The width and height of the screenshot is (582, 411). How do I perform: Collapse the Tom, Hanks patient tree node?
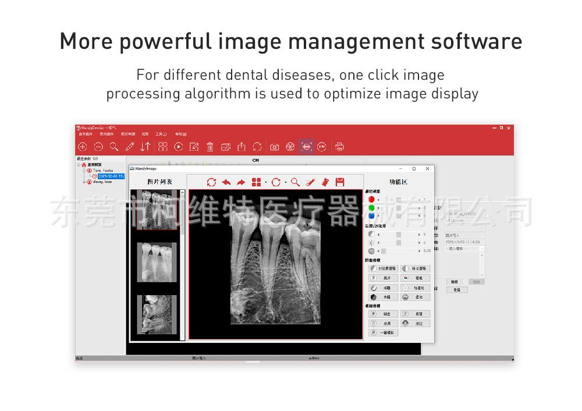click(x=84, y=171)
